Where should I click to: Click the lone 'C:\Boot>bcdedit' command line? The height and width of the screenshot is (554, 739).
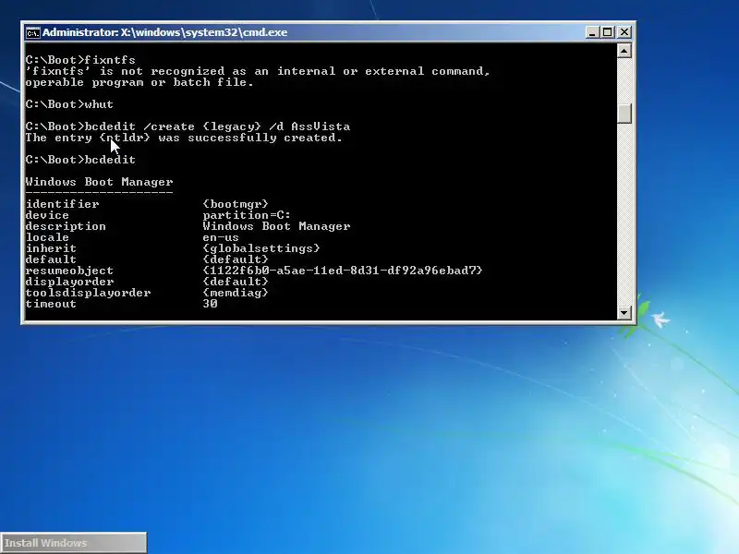click(x=80, y=160)
